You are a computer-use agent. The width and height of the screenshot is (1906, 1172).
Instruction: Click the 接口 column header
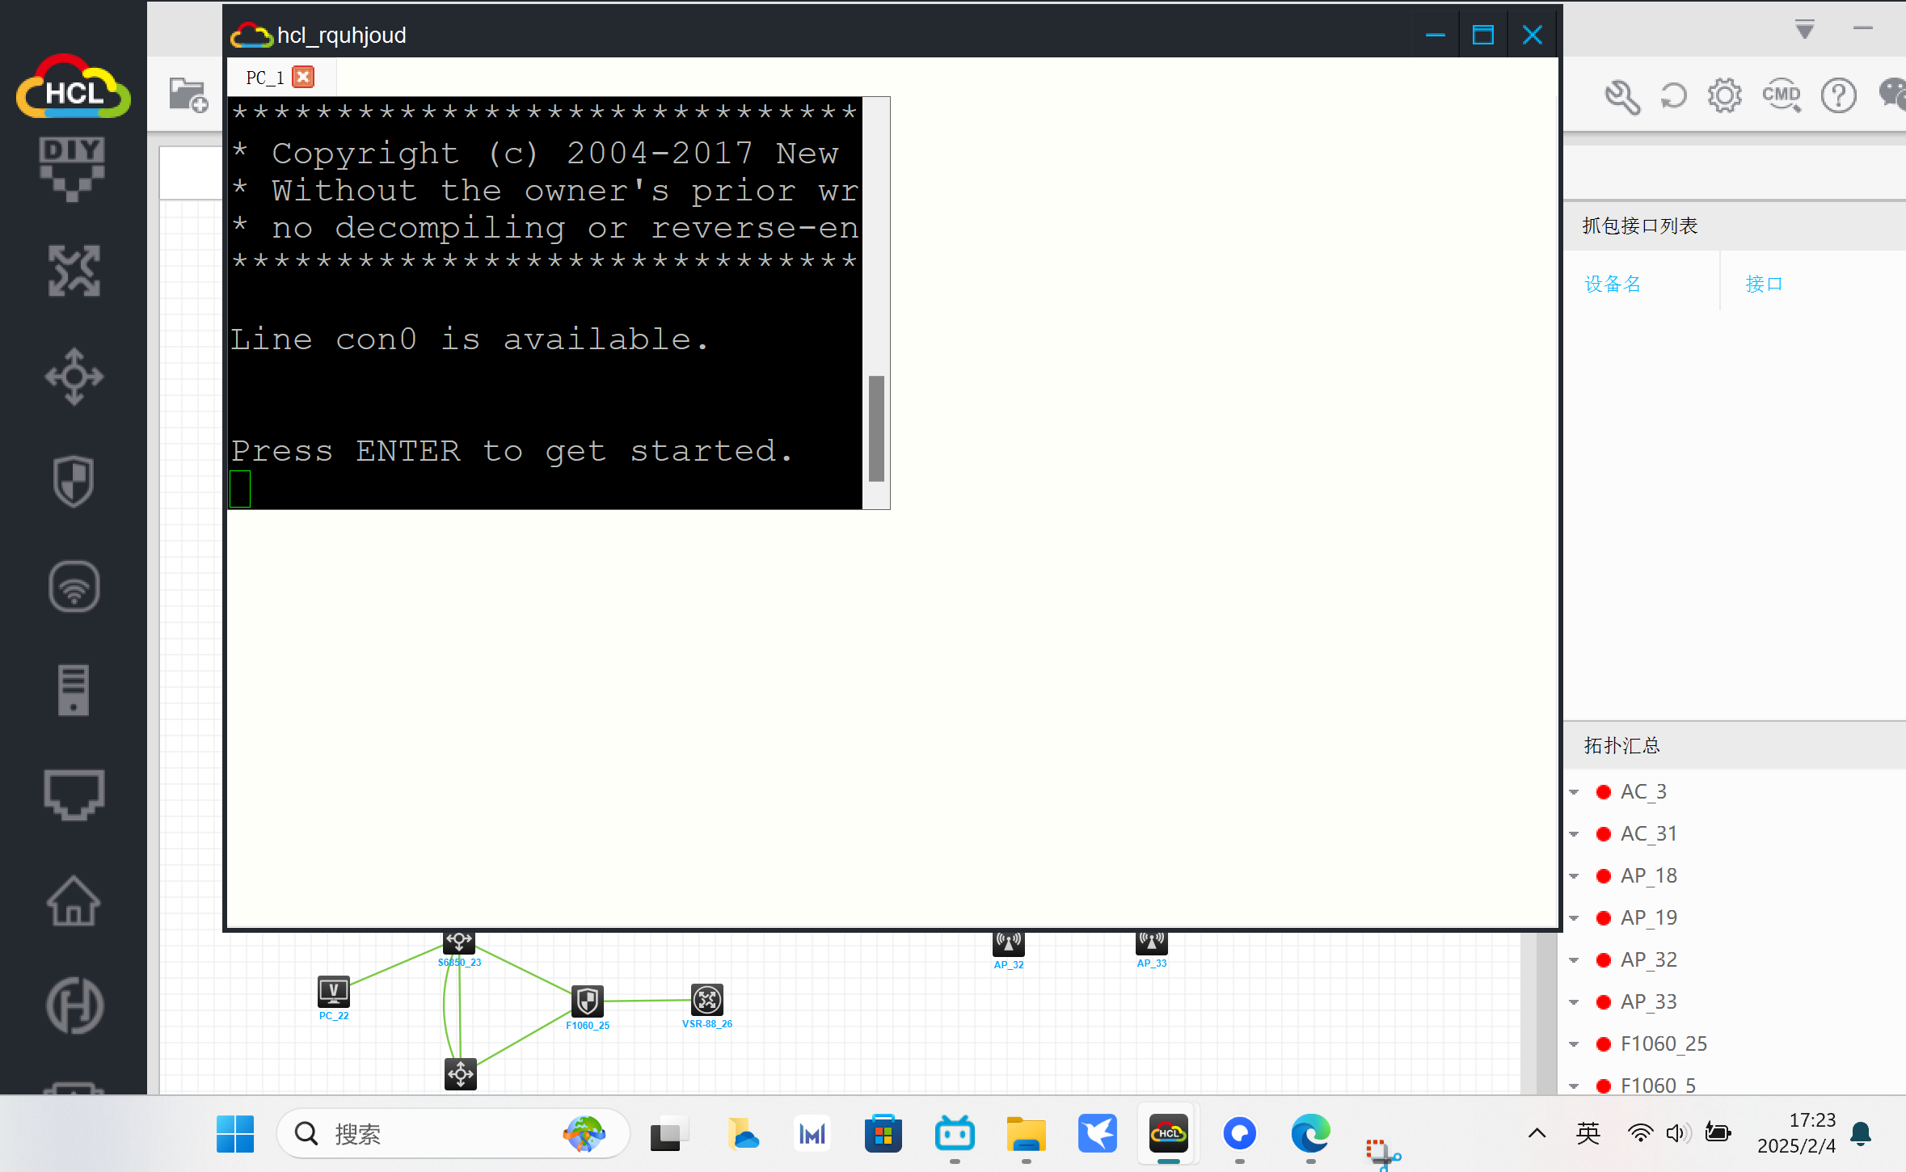pos(1764,284)
